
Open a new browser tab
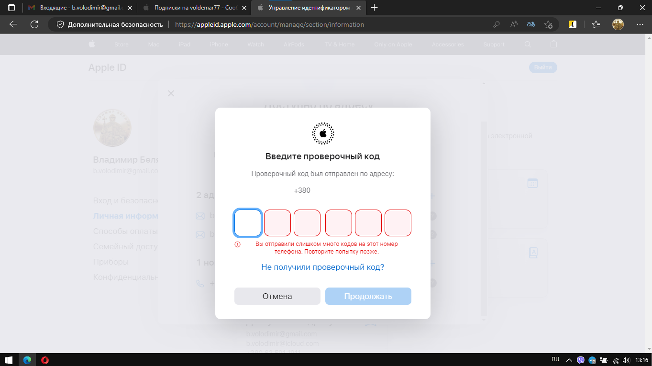click(x=375, y=8)
